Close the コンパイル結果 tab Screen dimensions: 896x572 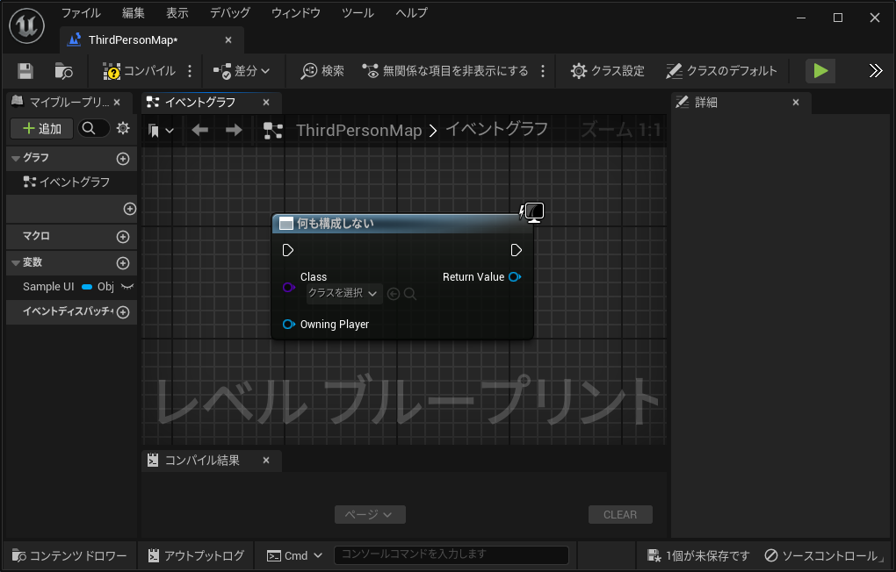(266, 460)
